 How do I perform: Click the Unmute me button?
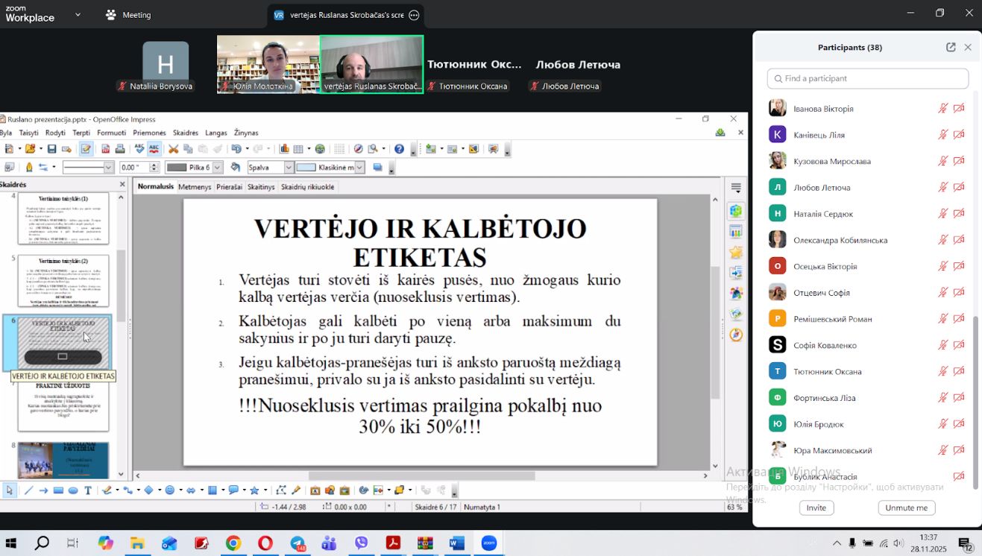click(906, 508)
